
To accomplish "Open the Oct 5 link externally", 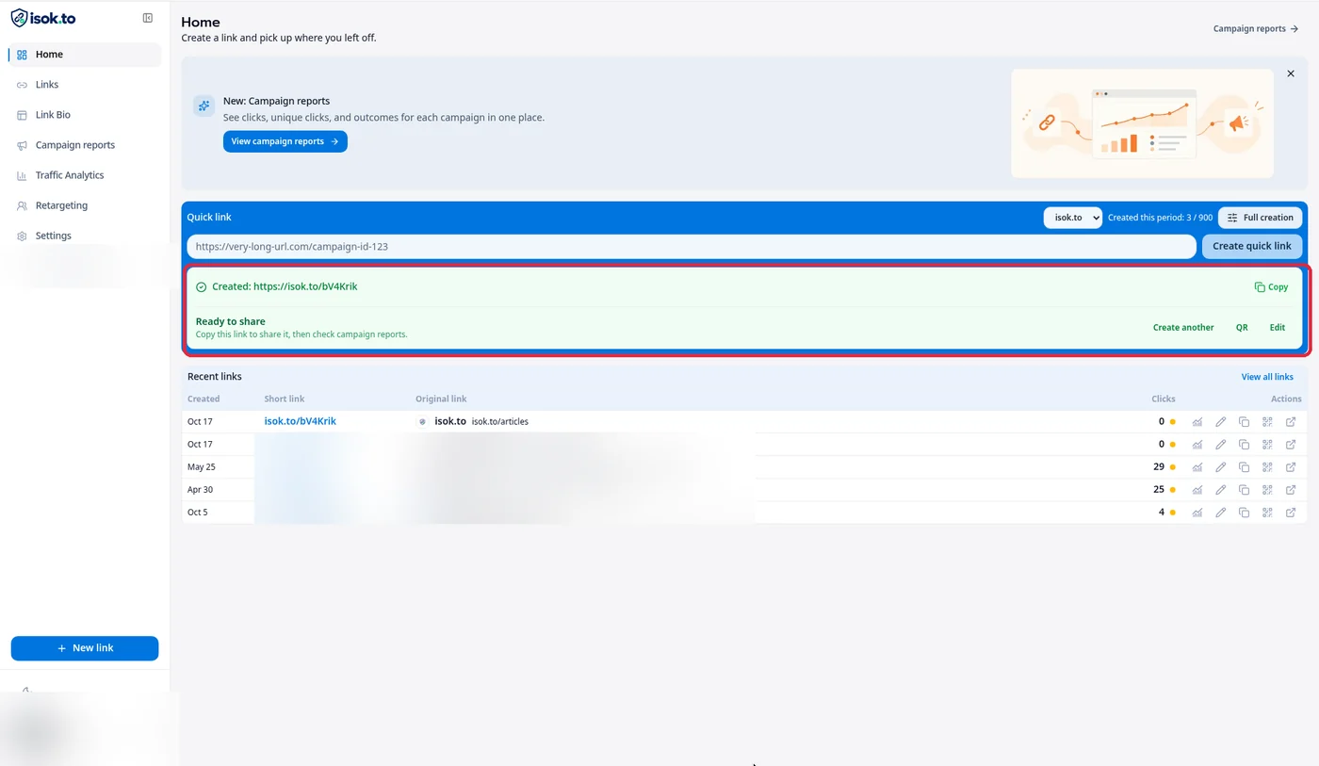I will 1291,513.
